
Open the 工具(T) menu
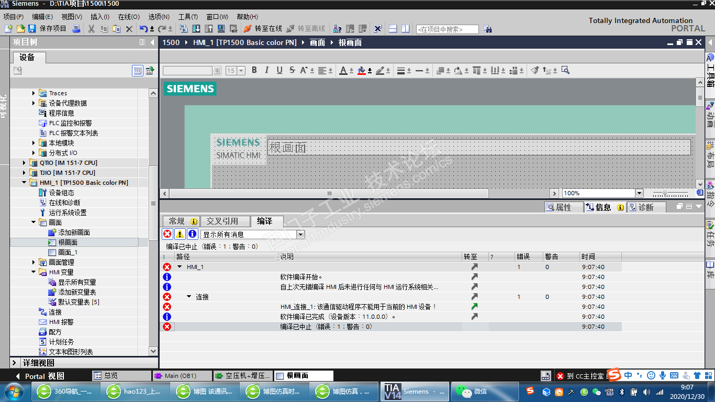(188, 17)
